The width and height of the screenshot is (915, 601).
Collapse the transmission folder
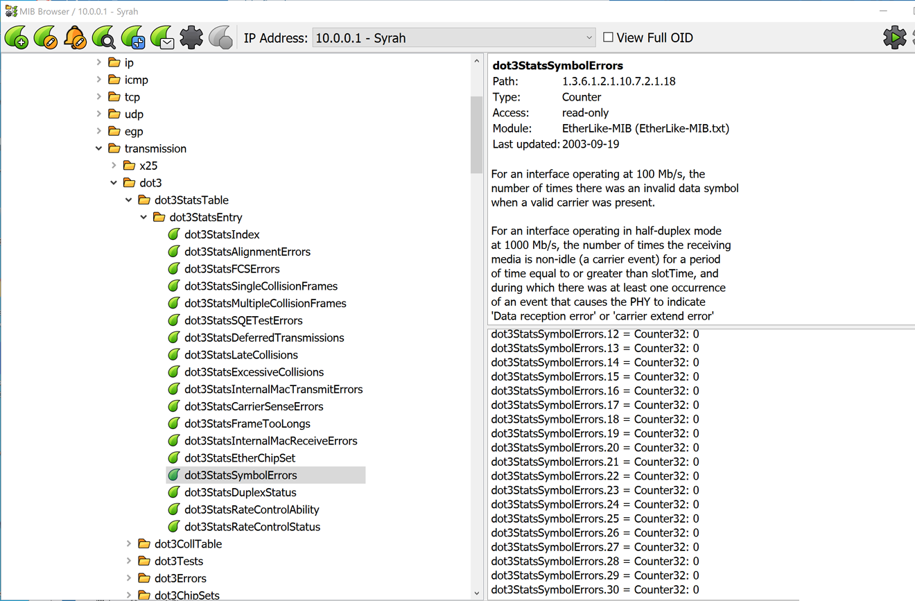98,148
